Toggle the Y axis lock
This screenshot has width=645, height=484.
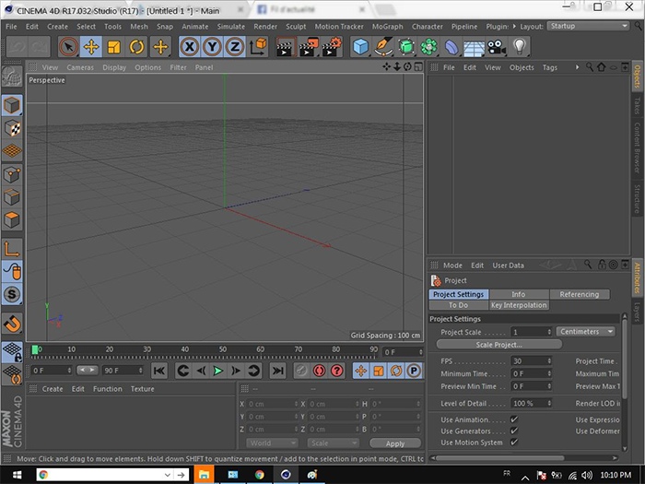point(212,47)
